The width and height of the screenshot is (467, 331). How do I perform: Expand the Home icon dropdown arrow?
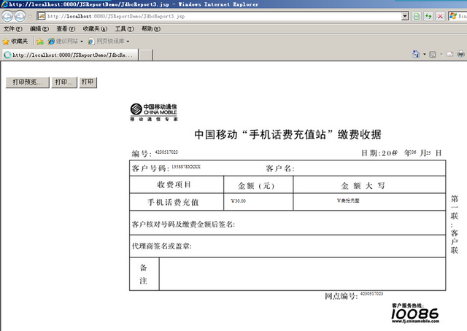(425, 54)
